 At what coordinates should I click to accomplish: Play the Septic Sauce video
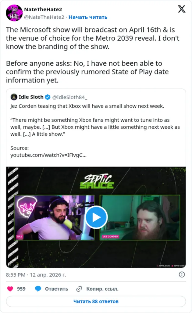click(x=96, y=217)
